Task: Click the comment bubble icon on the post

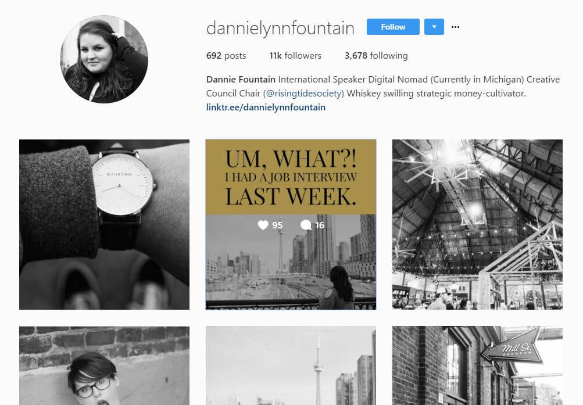Action: 306,225
